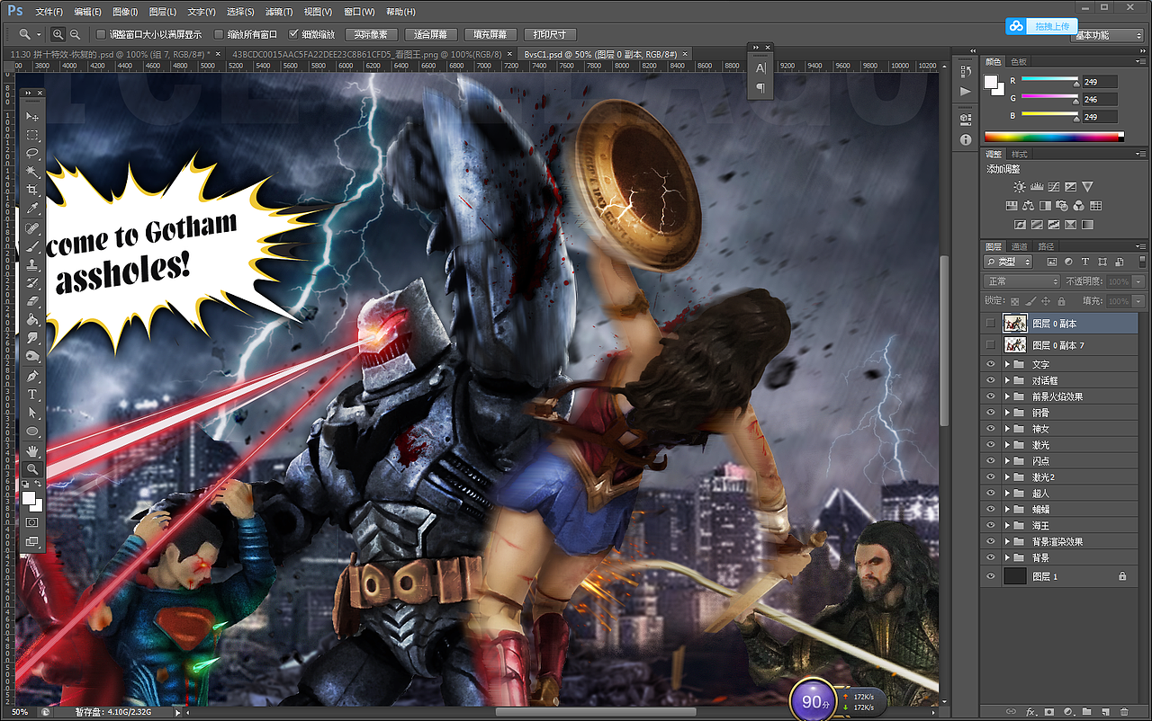
Task: Hide the 文字 layer group
Action: pos(991,365)
